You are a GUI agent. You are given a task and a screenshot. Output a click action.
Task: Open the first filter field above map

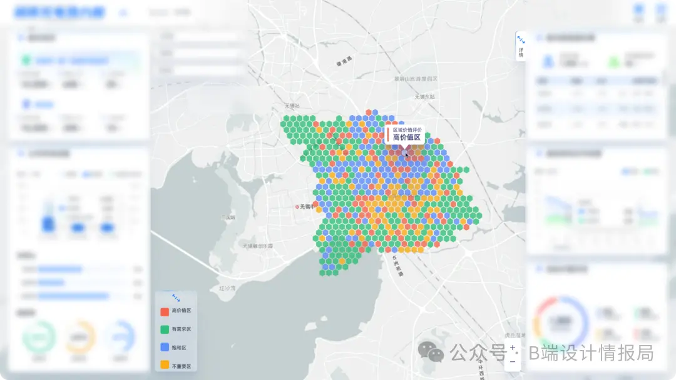point(199,36)
